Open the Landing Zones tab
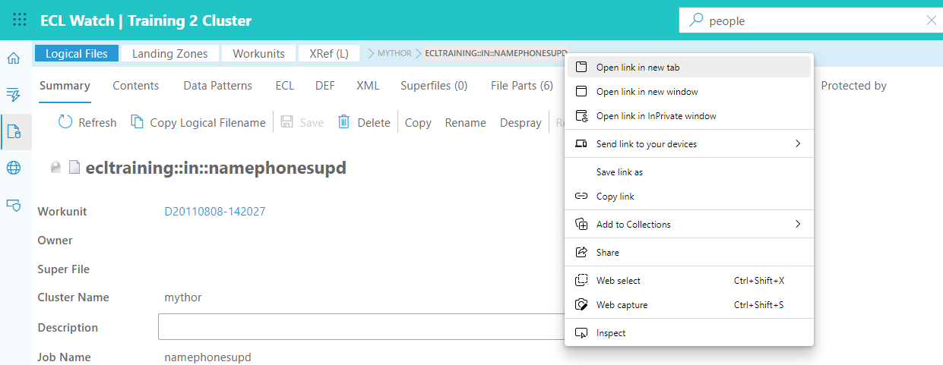Viewport: 943px width, 365px height. coord(169,53)
